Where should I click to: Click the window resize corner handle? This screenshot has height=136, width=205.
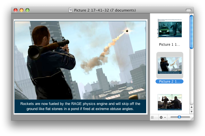pos(192,119)
